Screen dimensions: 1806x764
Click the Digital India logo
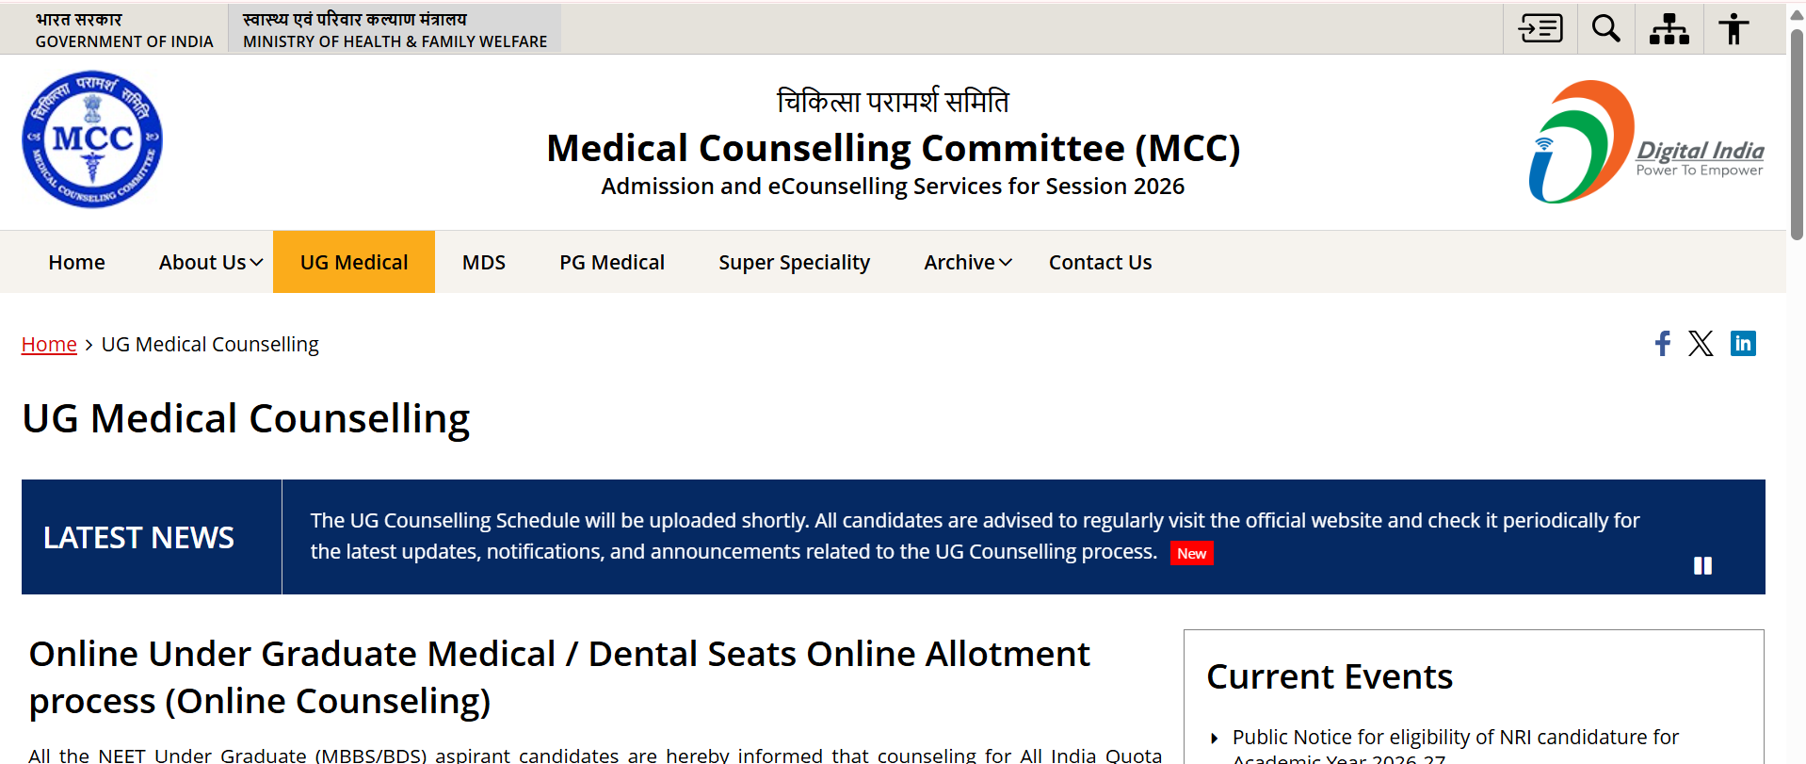[x=1646, y=141]
